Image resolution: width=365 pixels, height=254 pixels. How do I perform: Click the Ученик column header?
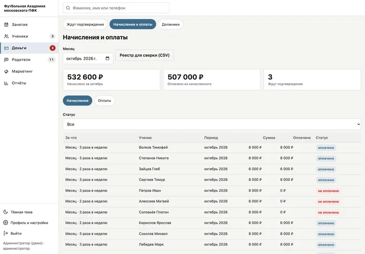[145, 138]
